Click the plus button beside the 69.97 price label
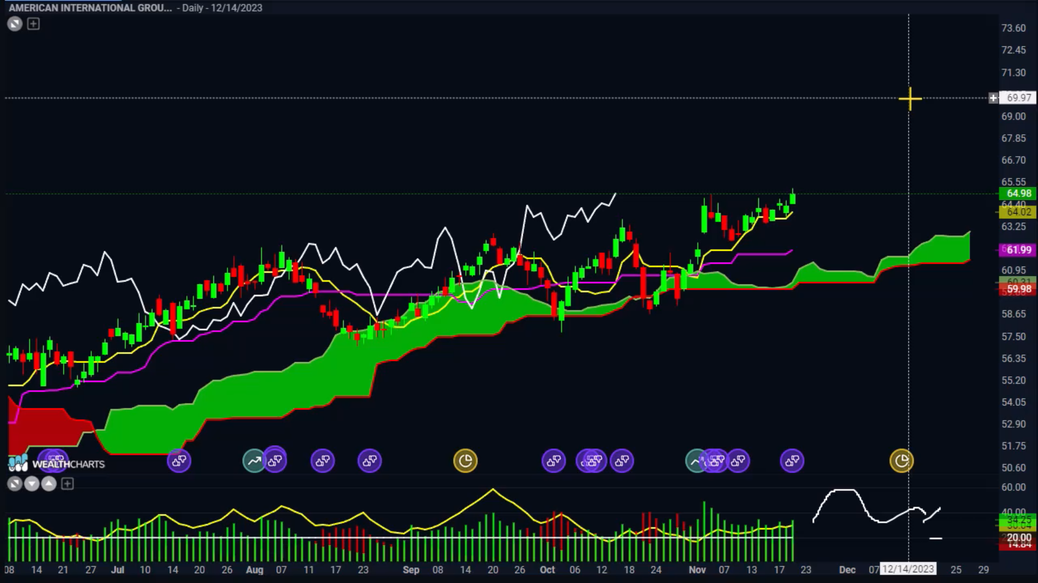 tap(993, 98)
